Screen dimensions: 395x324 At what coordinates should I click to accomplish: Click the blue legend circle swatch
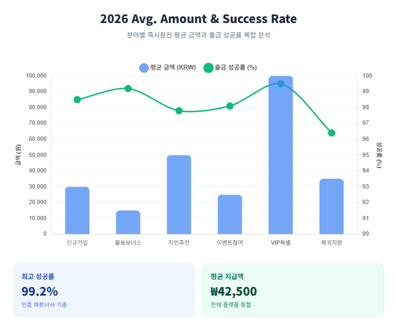(144, 67)
